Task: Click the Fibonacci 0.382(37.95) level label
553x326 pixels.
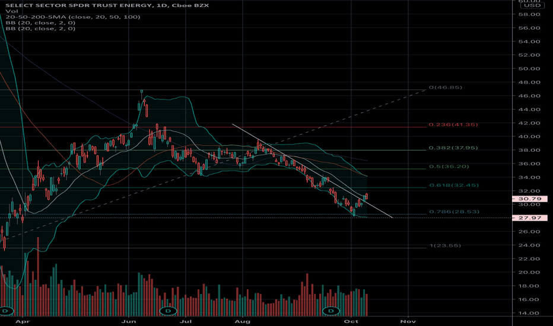Action: tap(453, 148)
